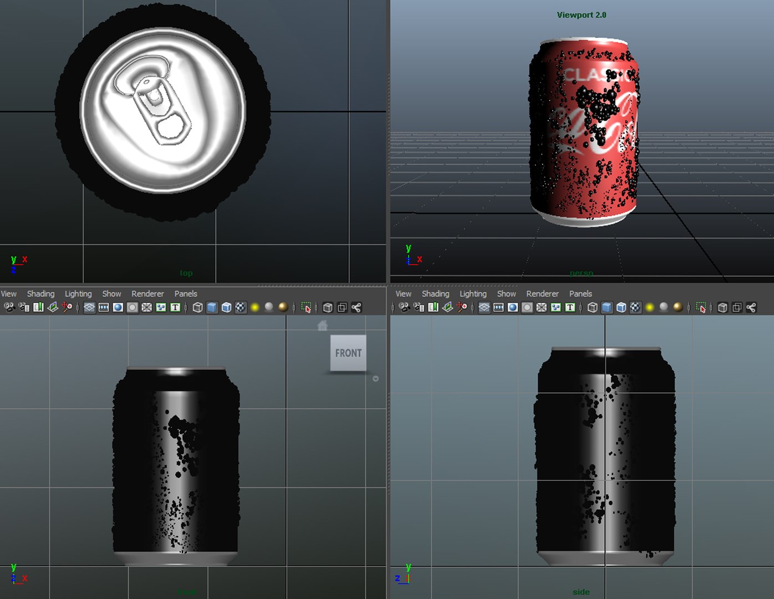
Task: Toggle Film Gate in side panel toolbar
Action: tap(498, 307)
